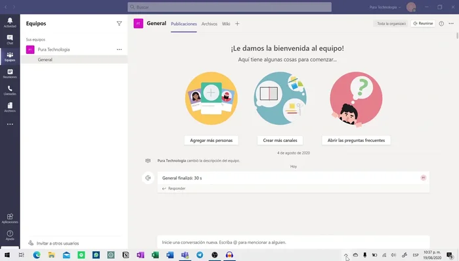Screen dimensions: 459x261
Task: Open the Windows Start menu
Action: tap(7, 255)
